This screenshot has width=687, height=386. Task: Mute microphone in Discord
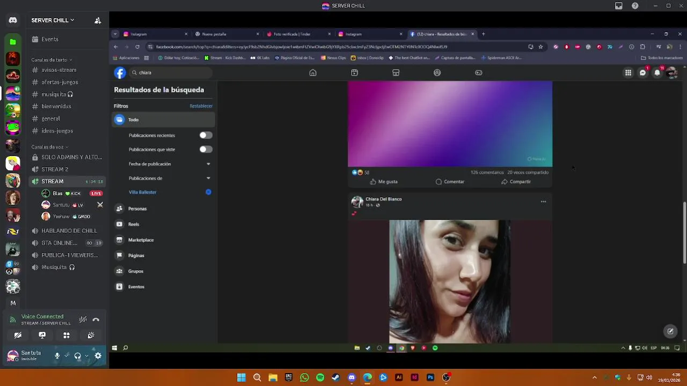point(57,355)
